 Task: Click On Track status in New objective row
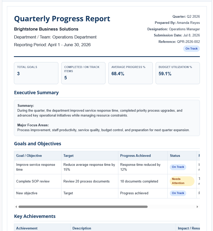[178, 193]
